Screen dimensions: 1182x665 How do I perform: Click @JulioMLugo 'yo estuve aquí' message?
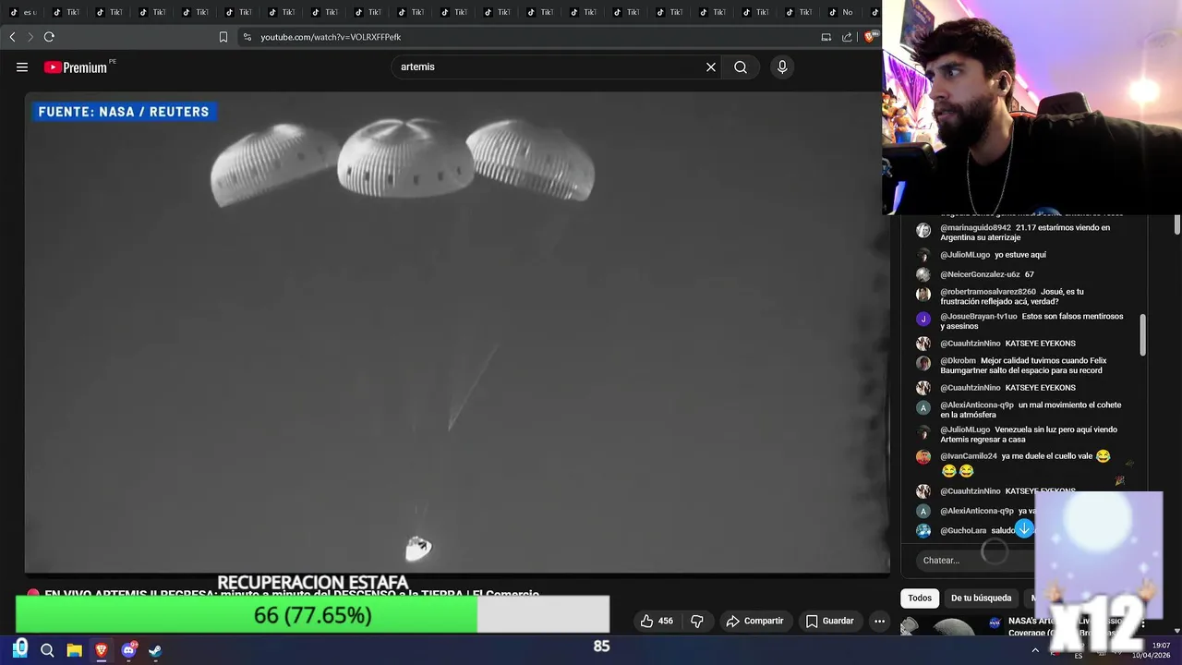[1020, 255]
